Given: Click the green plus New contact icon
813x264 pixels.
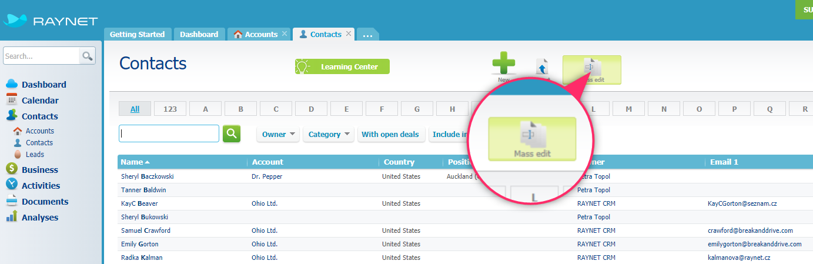Looking at the screenshot, I should (504, 64).
